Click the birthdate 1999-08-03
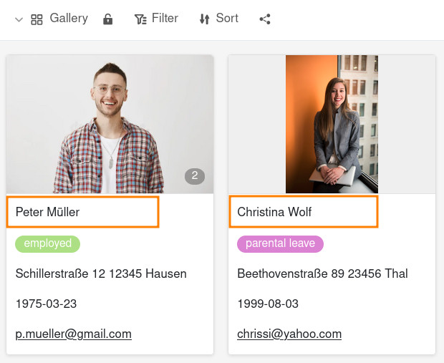 click(x=268, y=304)
